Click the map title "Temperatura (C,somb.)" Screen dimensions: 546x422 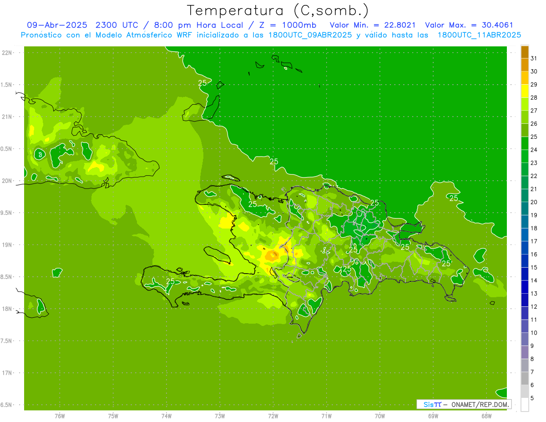pyautogui.click(x=278, y=10)
